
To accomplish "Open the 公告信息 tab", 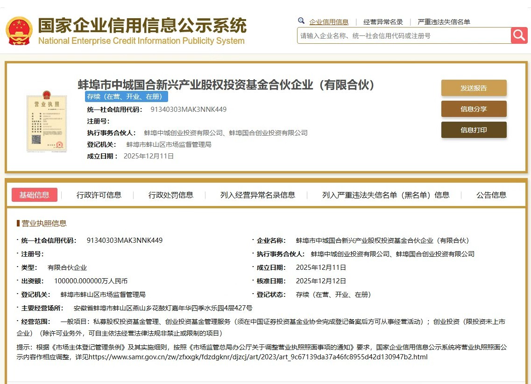I will pos(491,195).
